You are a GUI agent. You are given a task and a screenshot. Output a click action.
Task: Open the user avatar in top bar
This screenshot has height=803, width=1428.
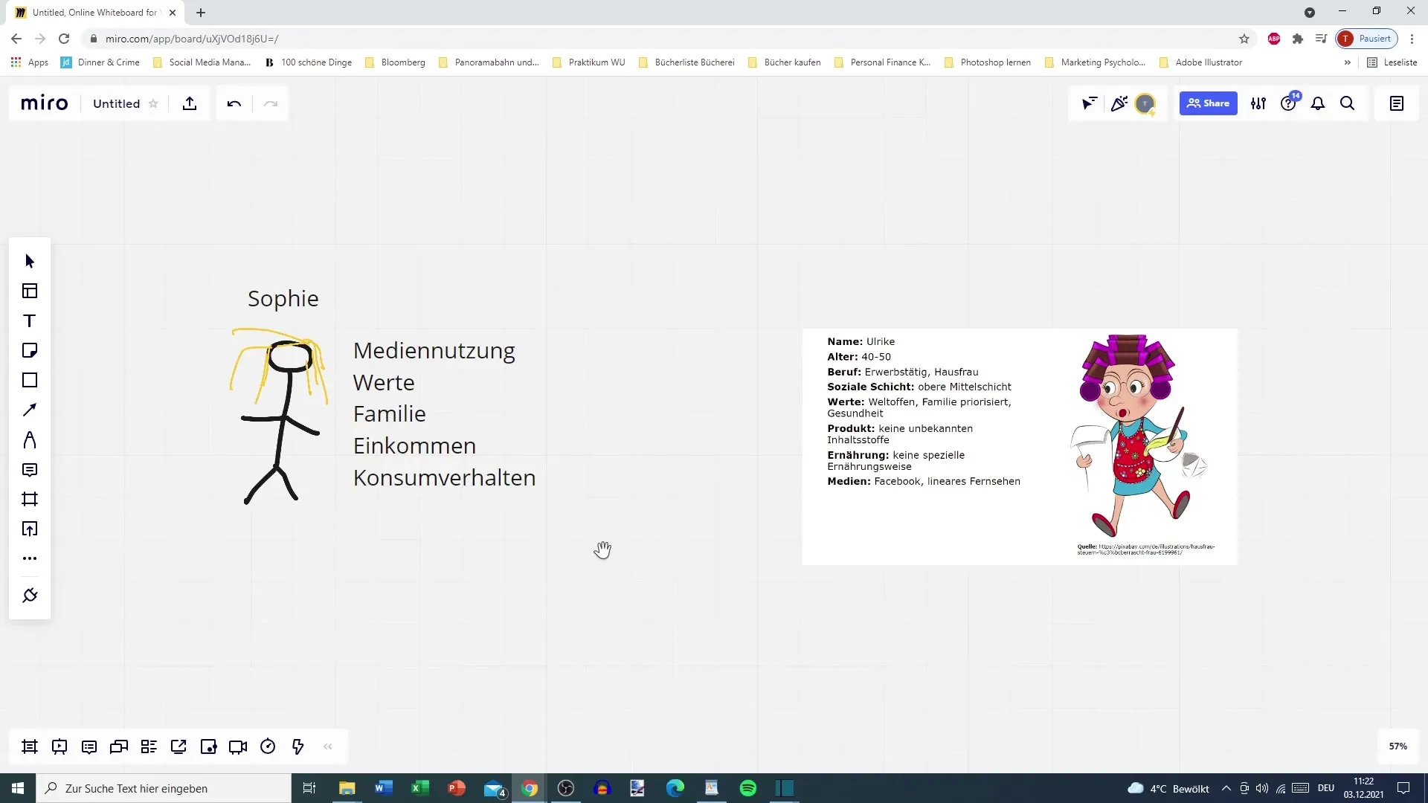(1145, 103)
